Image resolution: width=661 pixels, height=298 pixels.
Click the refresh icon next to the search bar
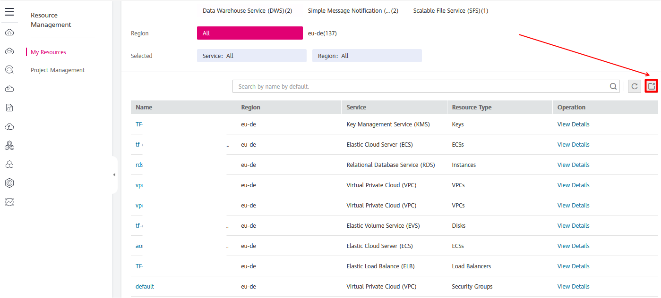pos(634,86)
